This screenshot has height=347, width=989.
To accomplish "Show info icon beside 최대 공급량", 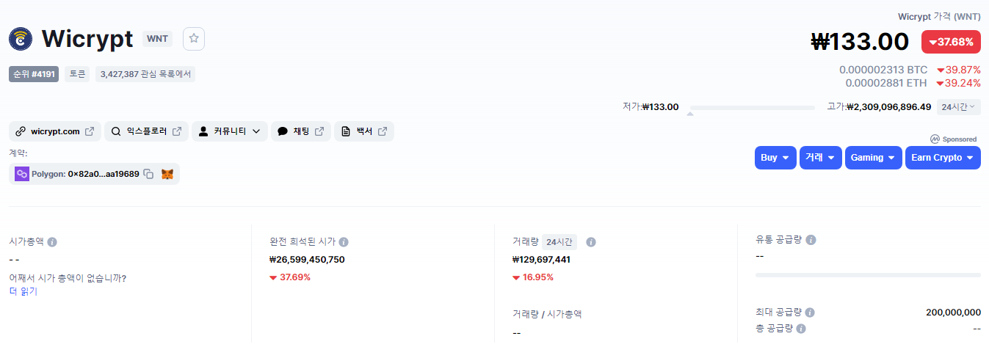I will (811, 313).
